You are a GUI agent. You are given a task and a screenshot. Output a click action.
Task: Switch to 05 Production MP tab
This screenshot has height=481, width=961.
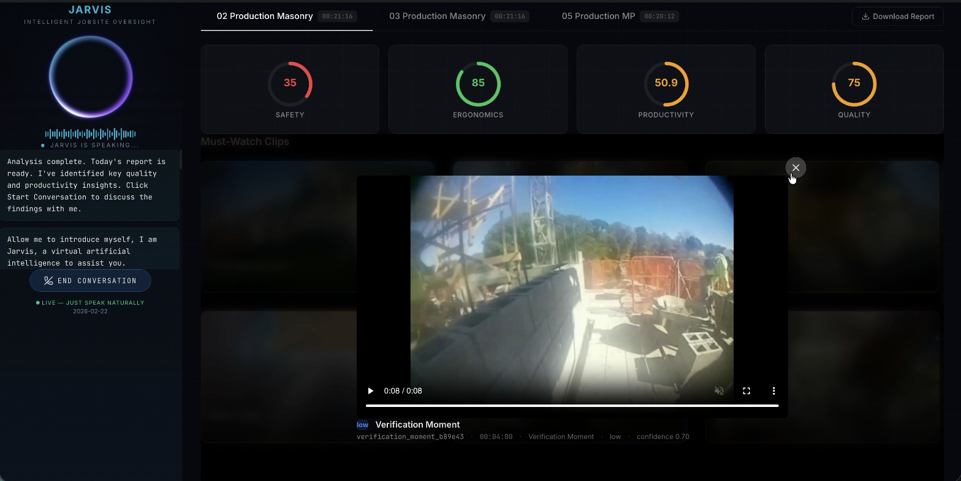tap(620, 16)
